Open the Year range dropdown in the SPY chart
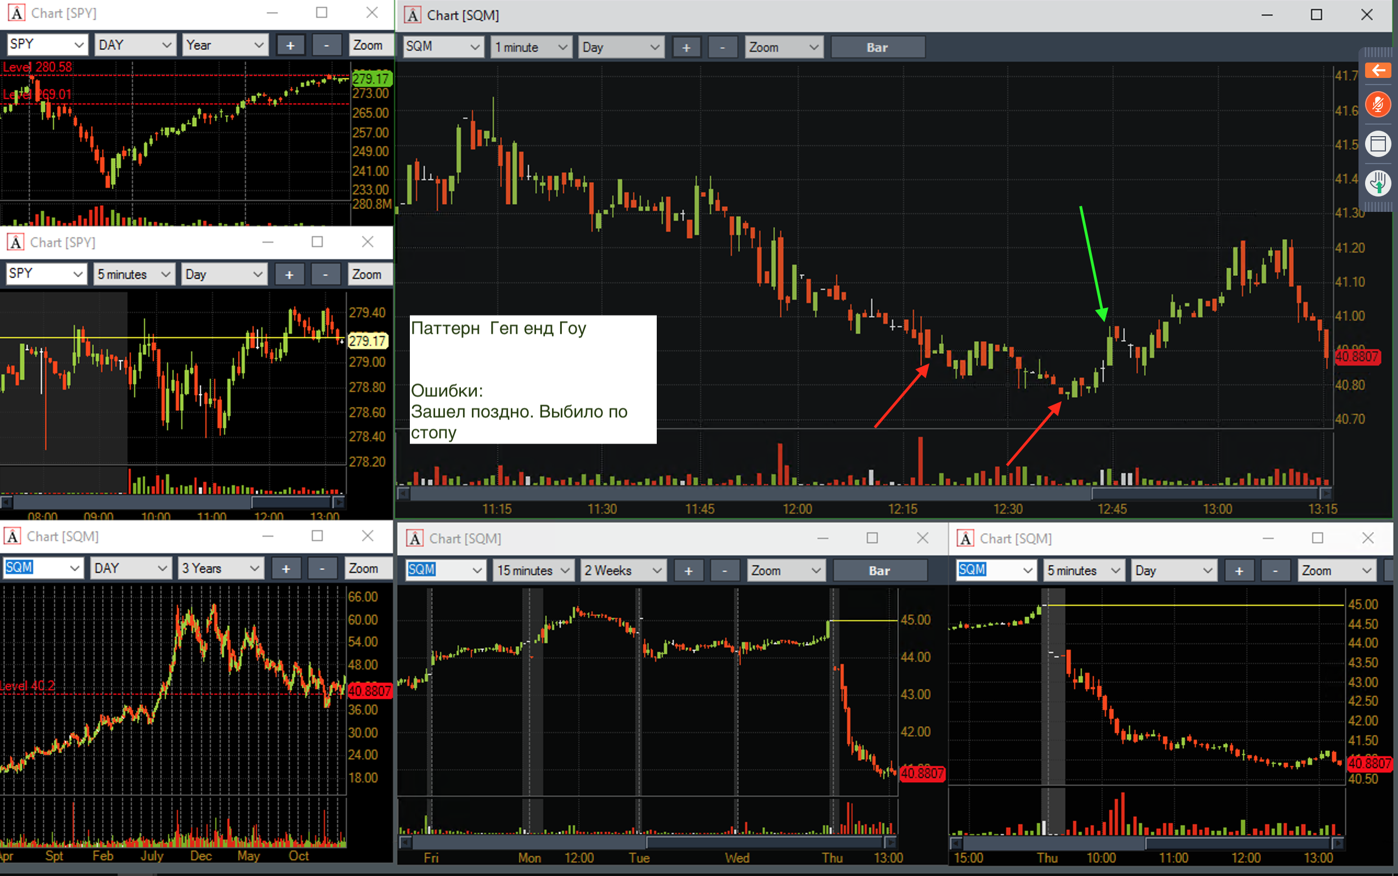This screenshot has width=1398, height=876. point(226,45)
